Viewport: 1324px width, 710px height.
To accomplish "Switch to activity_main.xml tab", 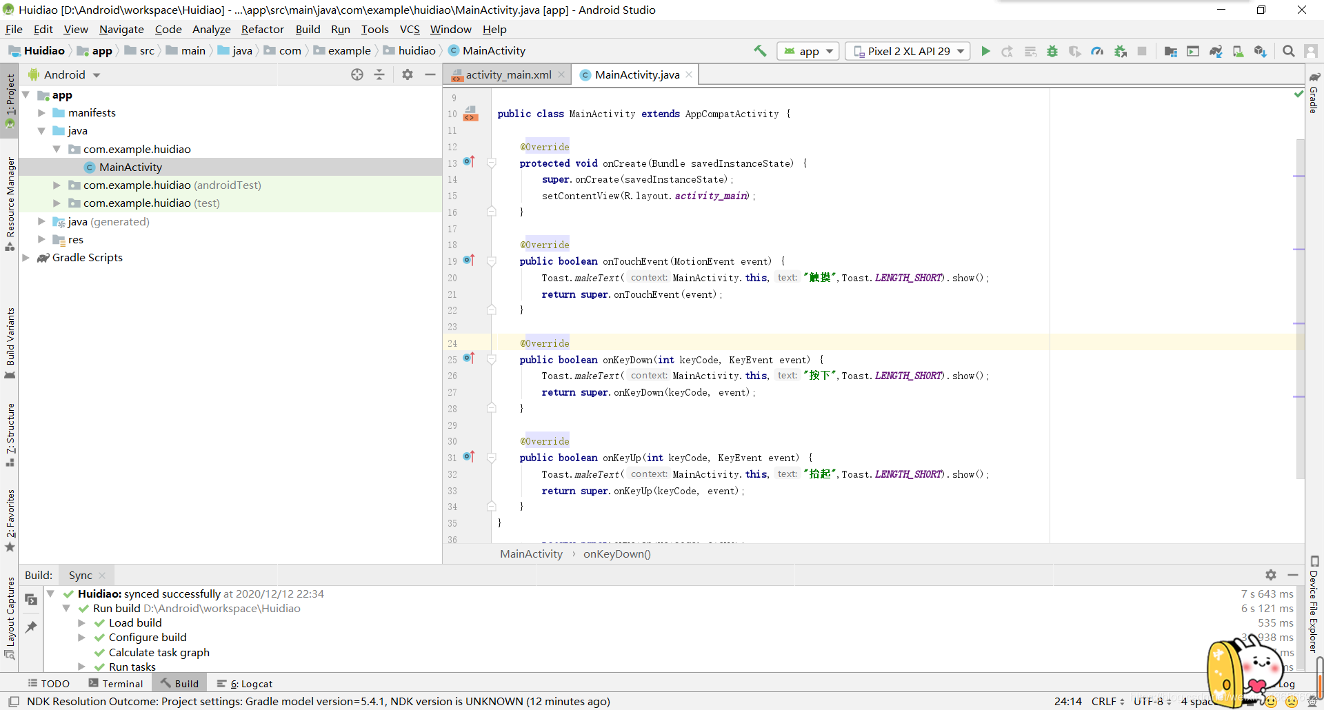I will (x=508, y=74).
